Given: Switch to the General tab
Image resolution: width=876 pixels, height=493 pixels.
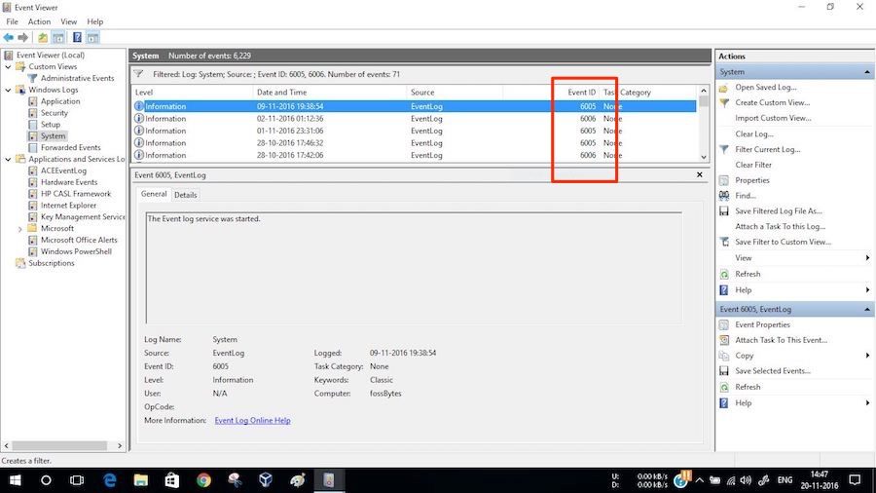Looking at the screenshot, I should pyautogui.click(x=154, y=194).
